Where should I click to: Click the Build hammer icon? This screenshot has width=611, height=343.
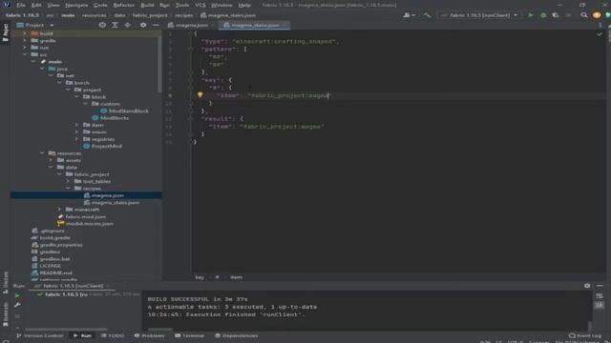(427, 15)
